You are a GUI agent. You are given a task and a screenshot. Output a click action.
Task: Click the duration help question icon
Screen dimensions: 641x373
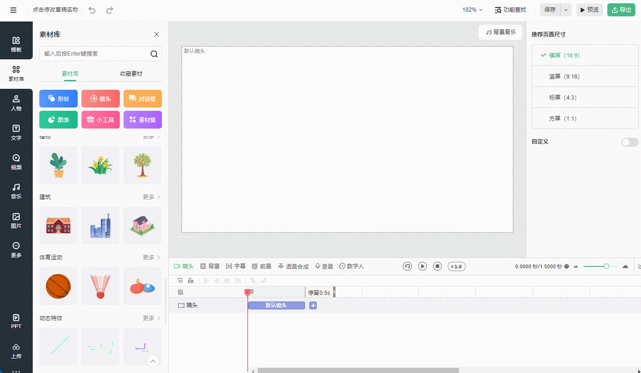[x=567, y=266]
